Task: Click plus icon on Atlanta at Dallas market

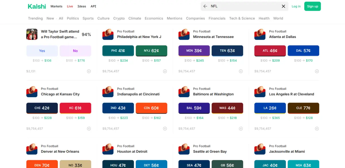Action: click(317, 71)
